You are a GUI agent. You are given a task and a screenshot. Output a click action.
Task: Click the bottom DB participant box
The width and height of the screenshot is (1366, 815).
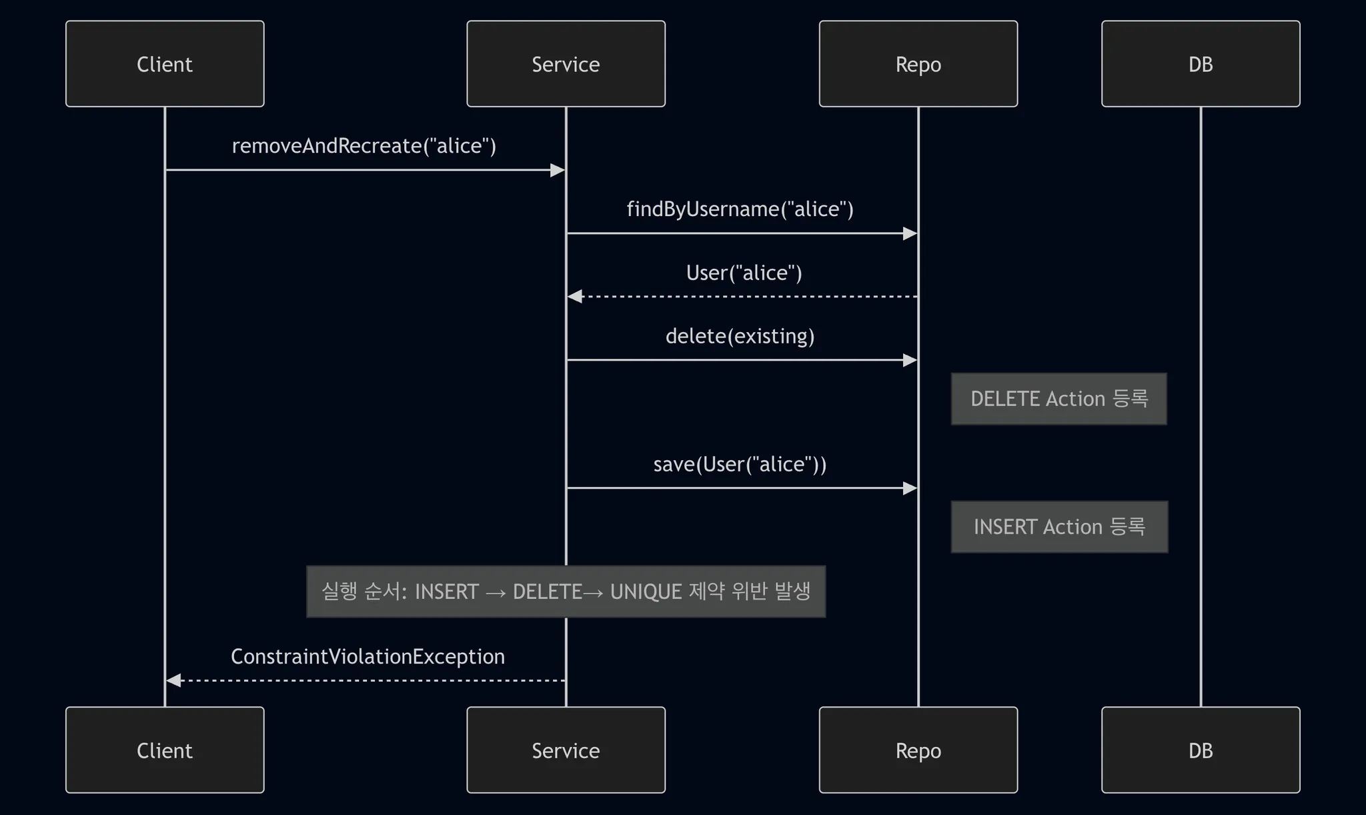point(1200,750)
